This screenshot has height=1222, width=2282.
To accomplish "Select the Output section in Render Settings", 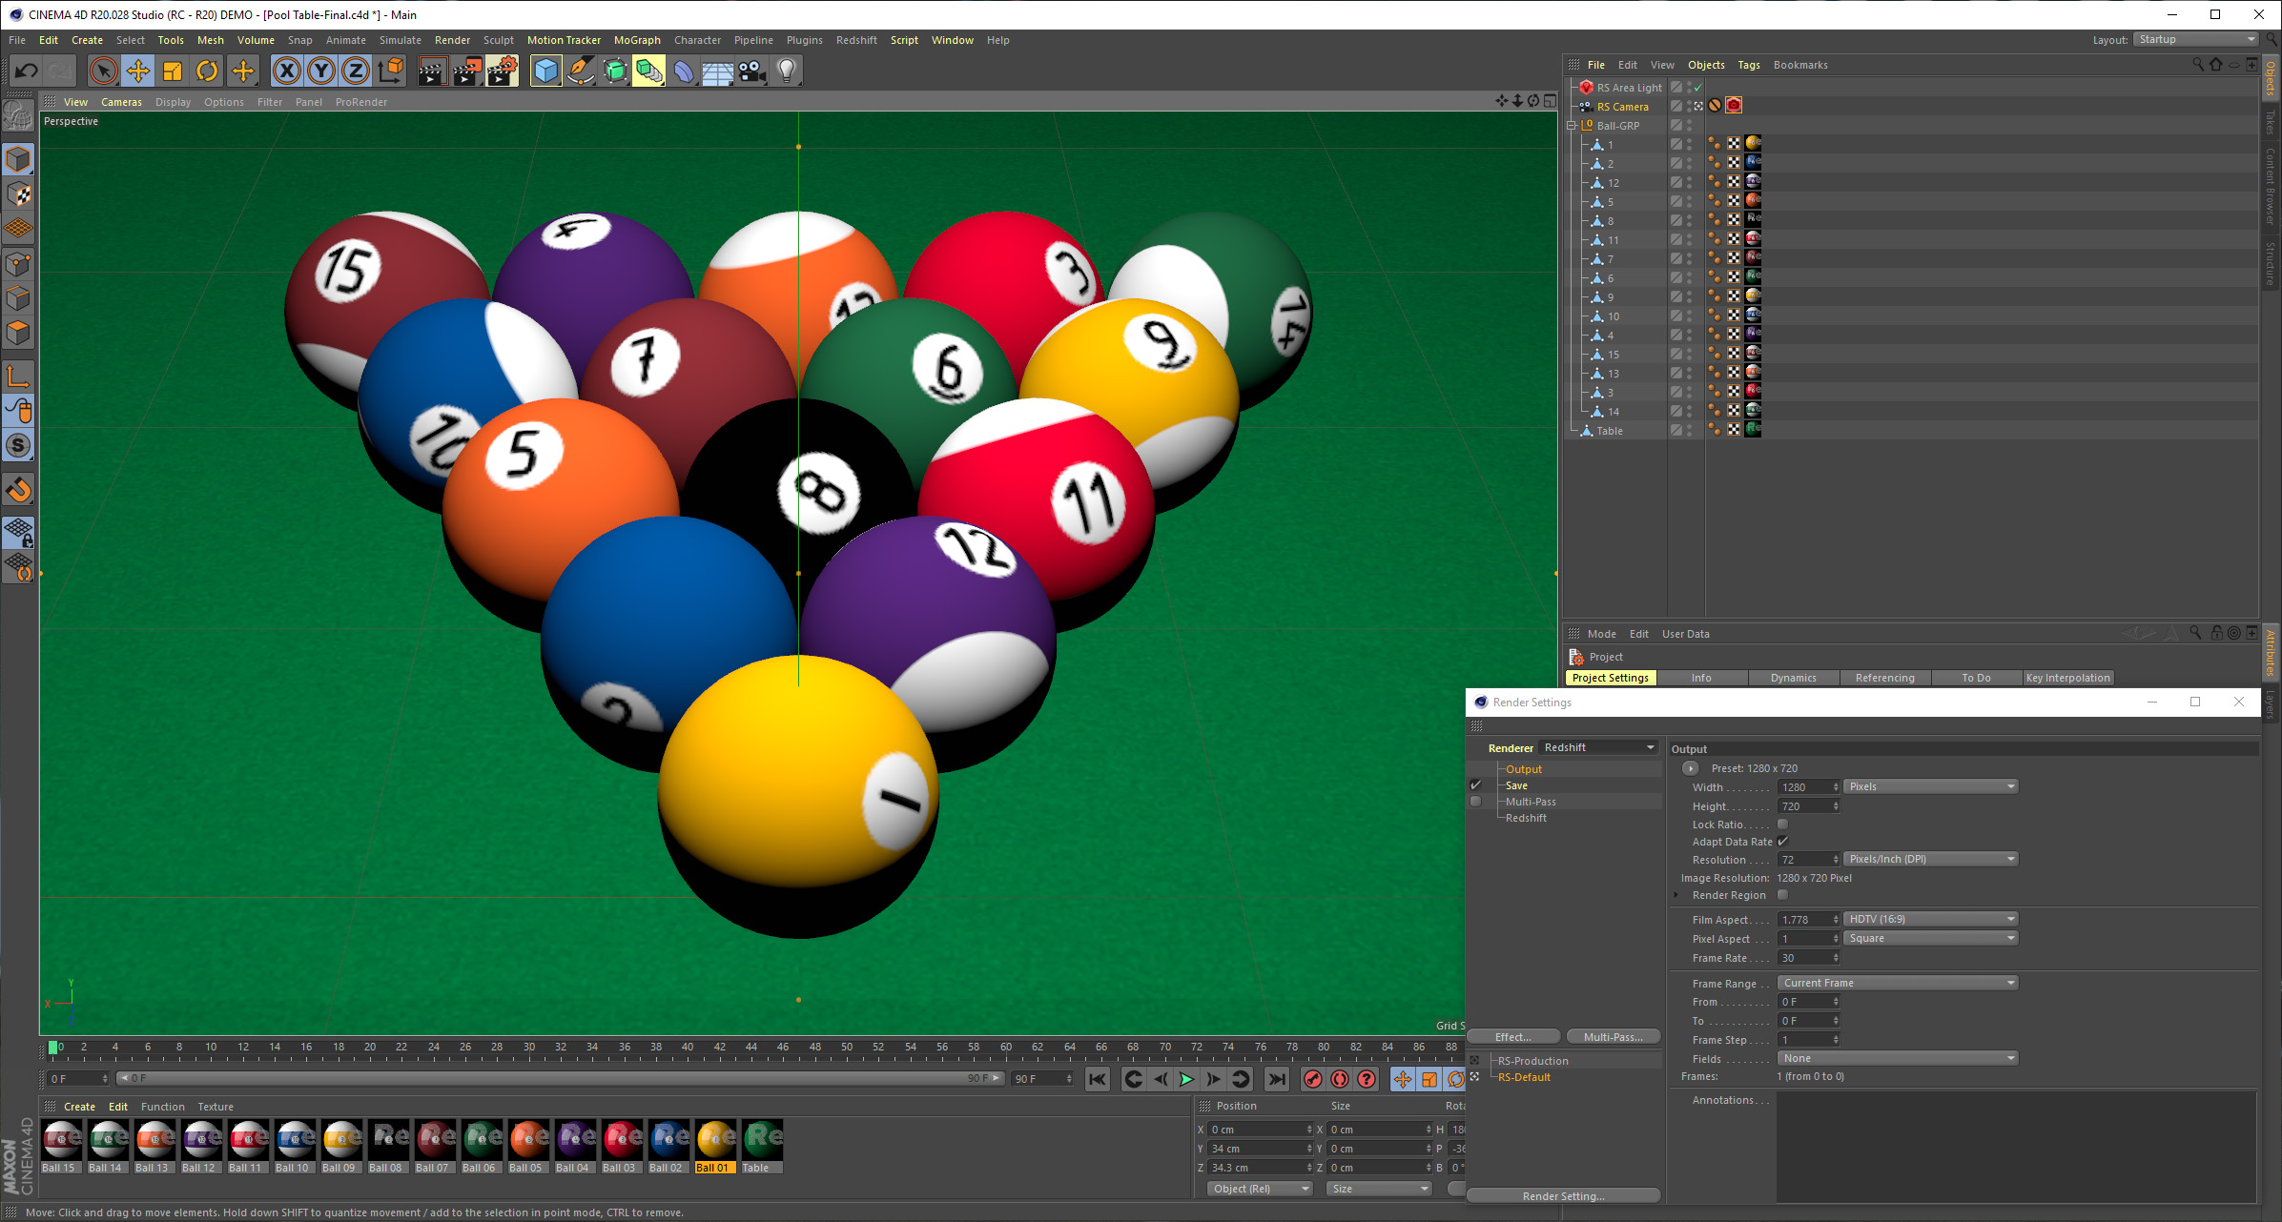I will point(1524,769).
